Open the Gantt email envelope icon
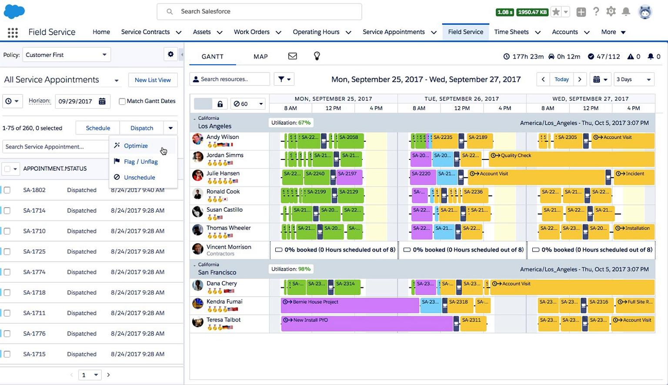 click(293, 56)
